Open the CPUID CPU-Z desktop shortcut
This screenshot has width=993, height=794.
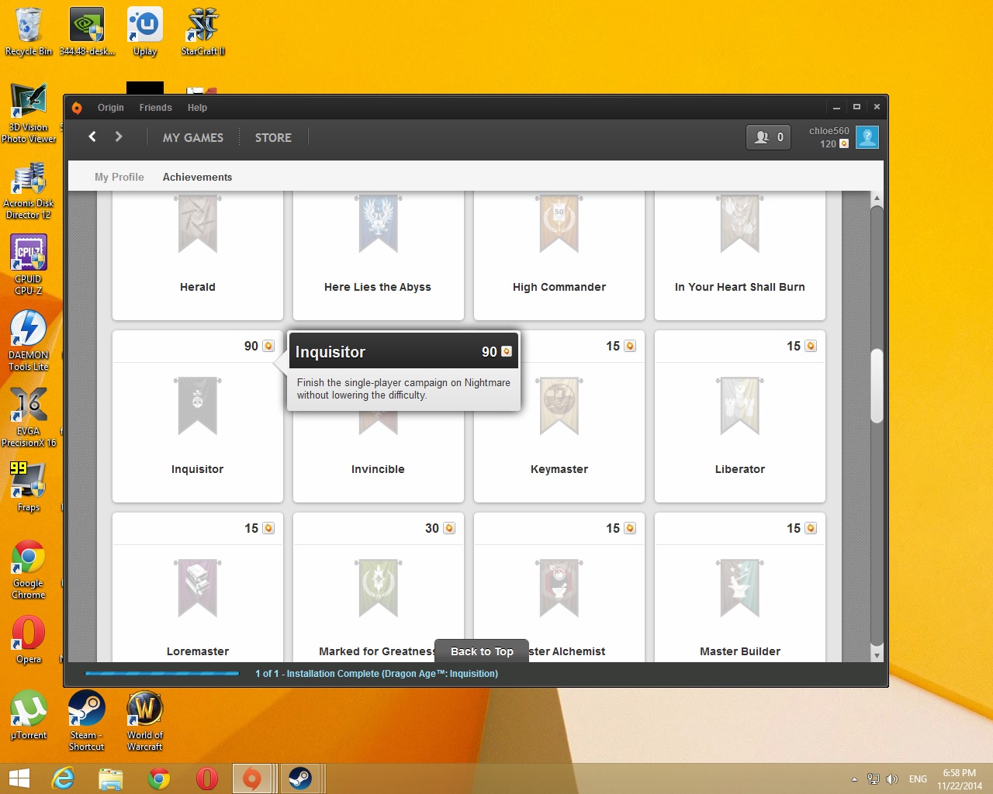click(29, 265)
